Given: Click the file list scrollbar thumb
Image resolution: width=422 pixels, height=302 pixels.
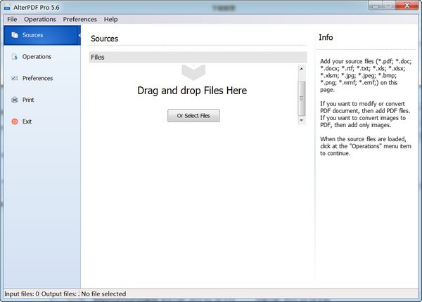Looking at the screenshot, I should coord(302,96).
